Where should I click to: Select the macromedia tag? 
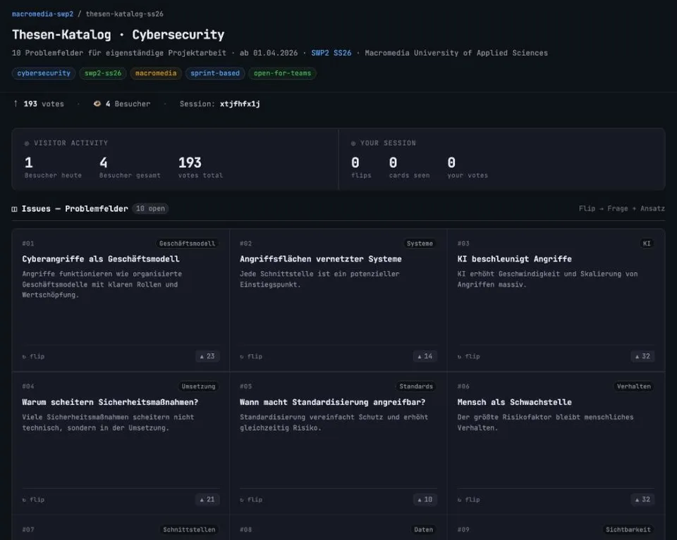coord(156,73)
